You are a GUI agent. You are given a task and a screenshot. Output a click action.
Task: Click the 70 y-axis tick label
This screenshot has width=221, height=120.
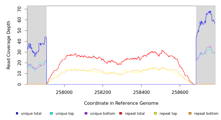(19, 9)
